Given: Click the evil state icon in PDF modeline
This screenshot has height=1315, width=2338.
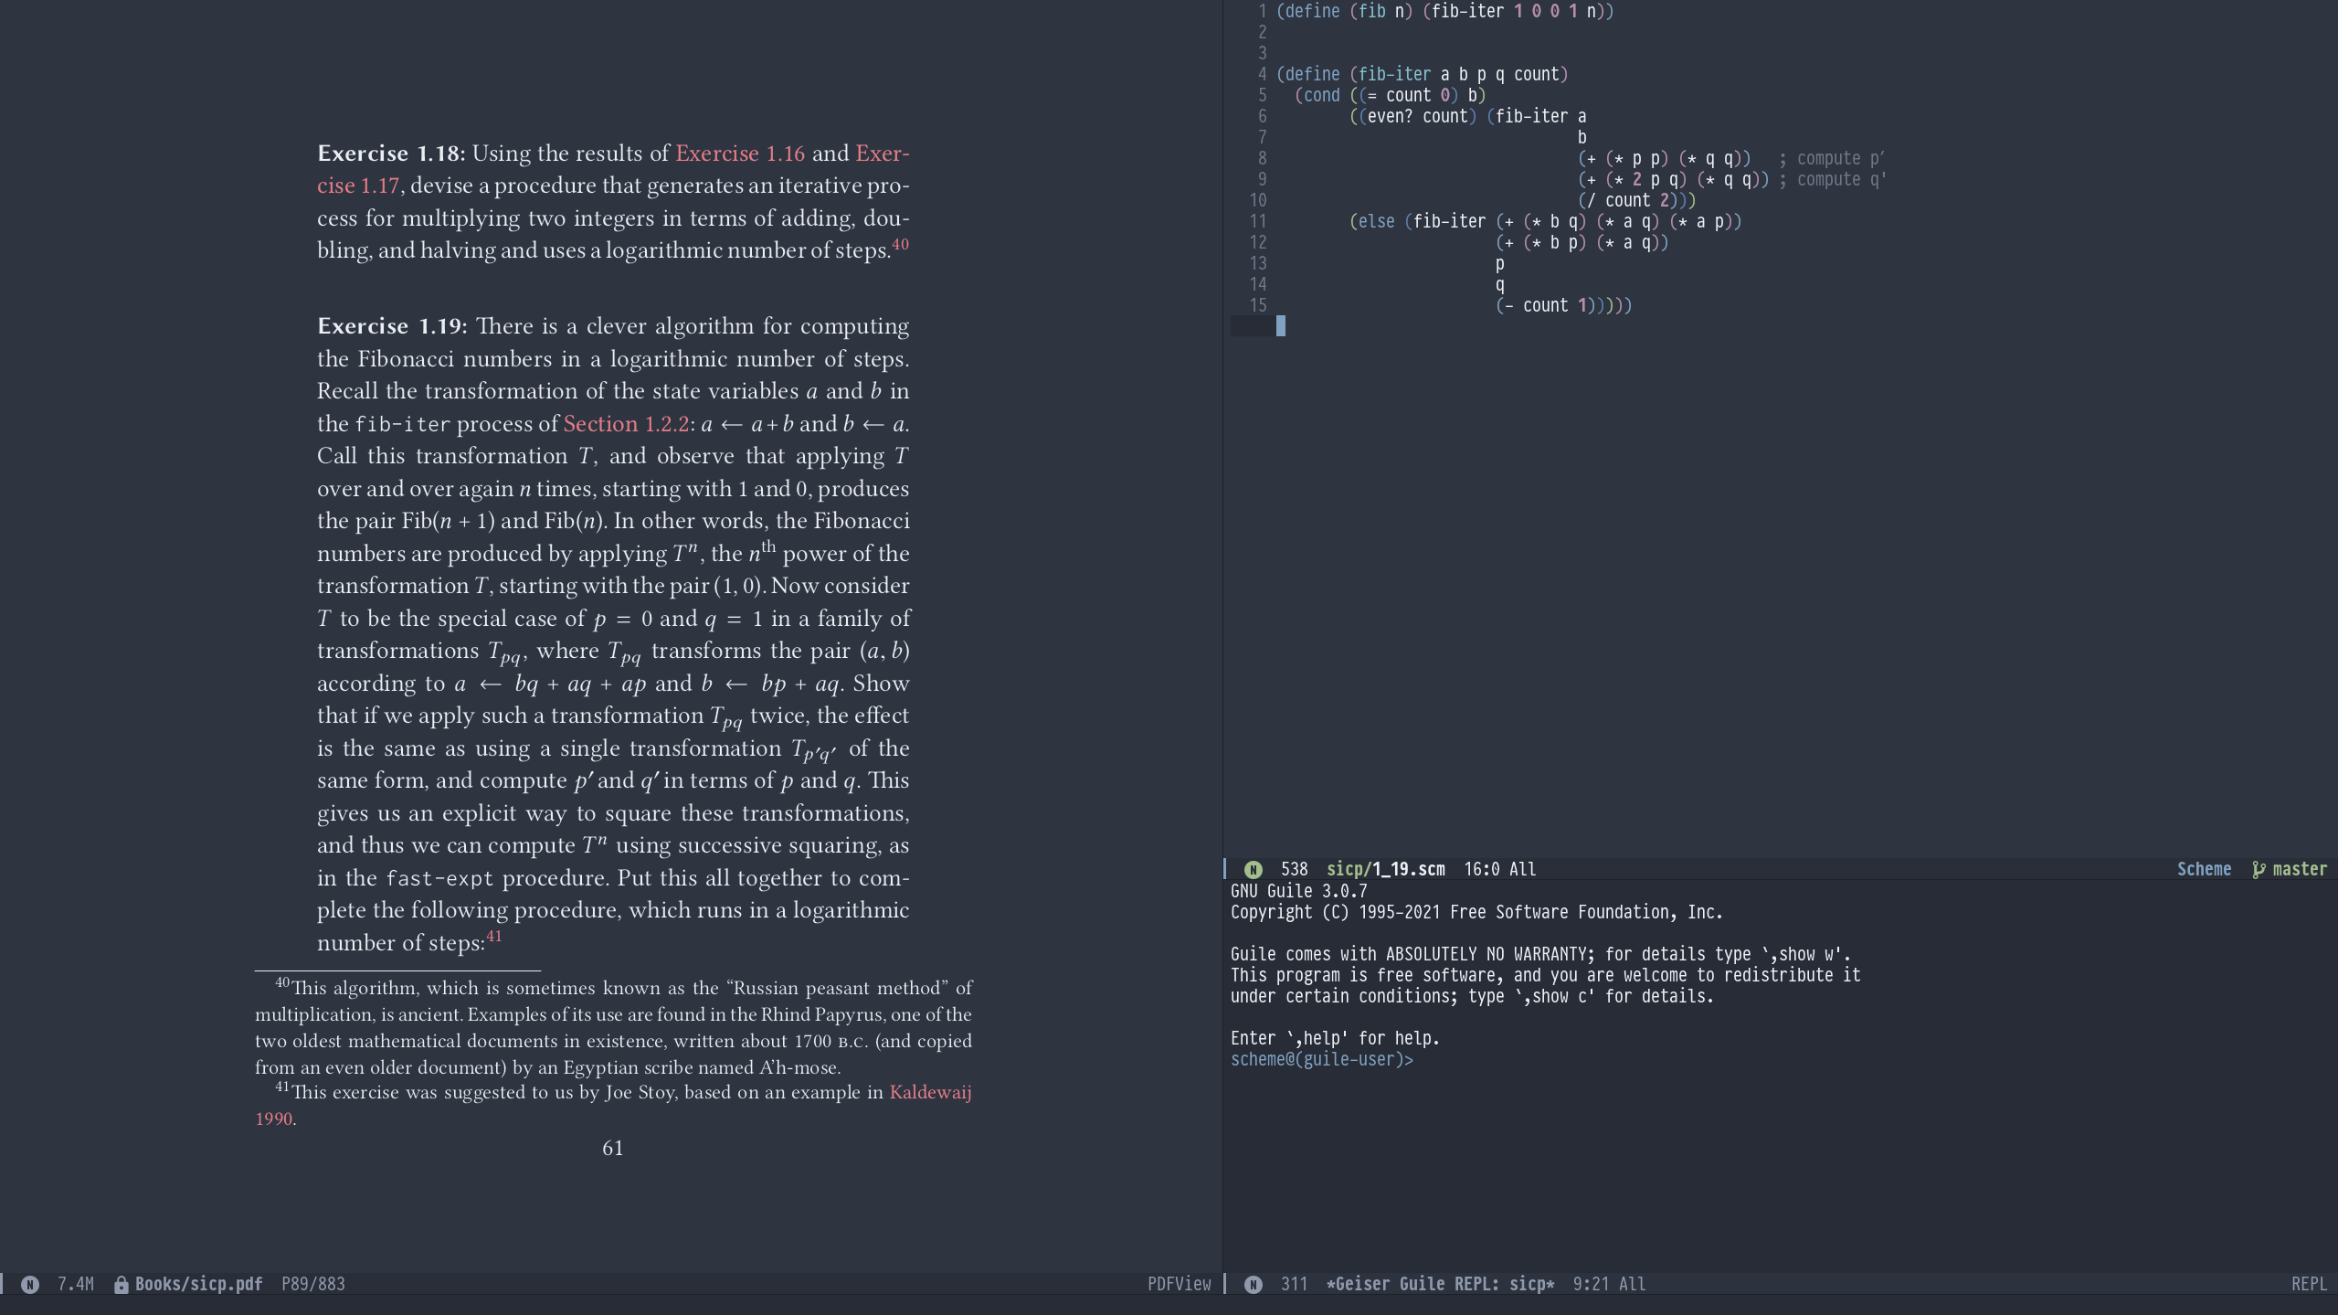Looking at the screenshot, I should (30, 1284).
